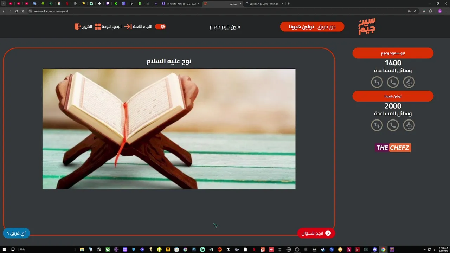Click the Quran picture in the answer panel

tap(169, 129)
